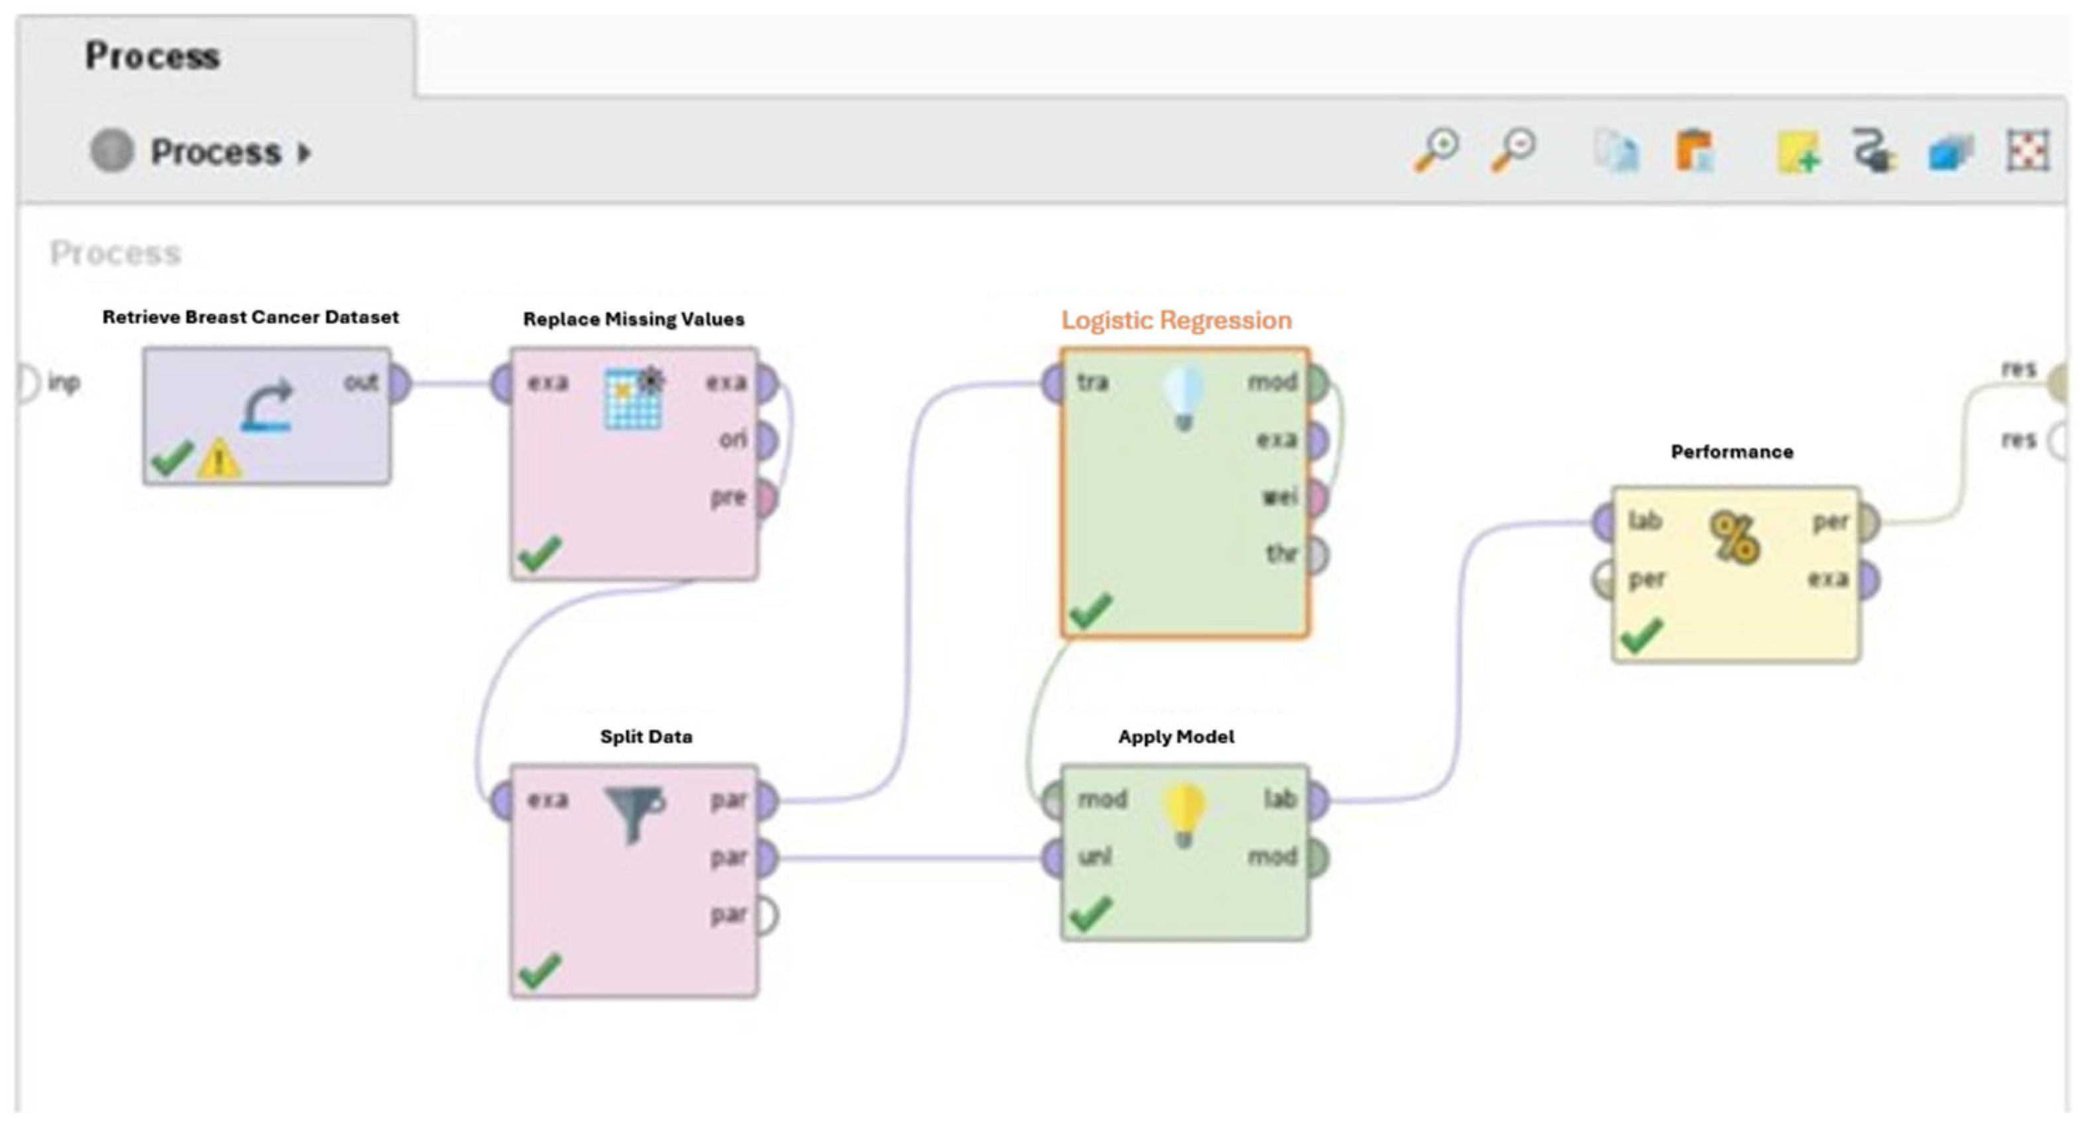Viewport: 2088px width, 1131px height.
Task: Click warning triangle on Retrieve operator
Action: coord(218,460)
